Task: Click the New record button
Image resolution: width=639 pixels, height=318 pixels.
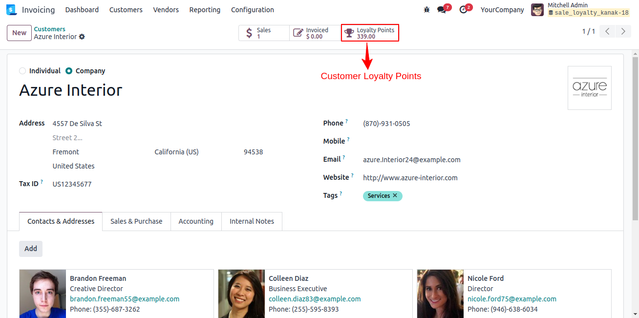Action: point(19,33)
